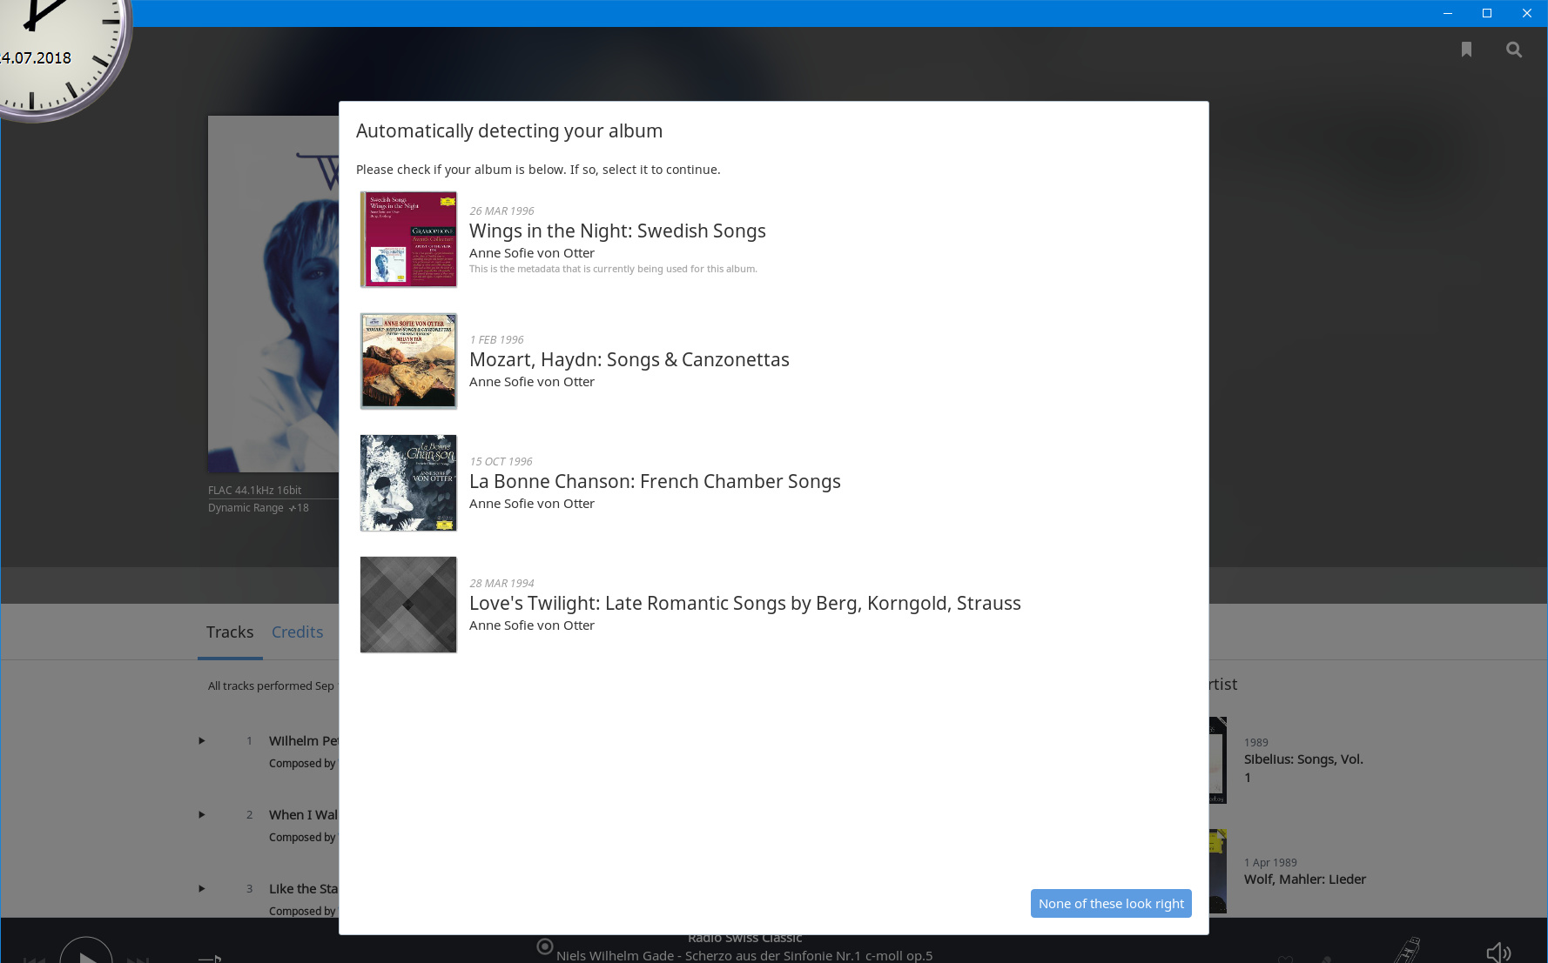The image size is (1548, 963).
Task: Select the Love's Twilight placeholder cover
Action: 408,605
